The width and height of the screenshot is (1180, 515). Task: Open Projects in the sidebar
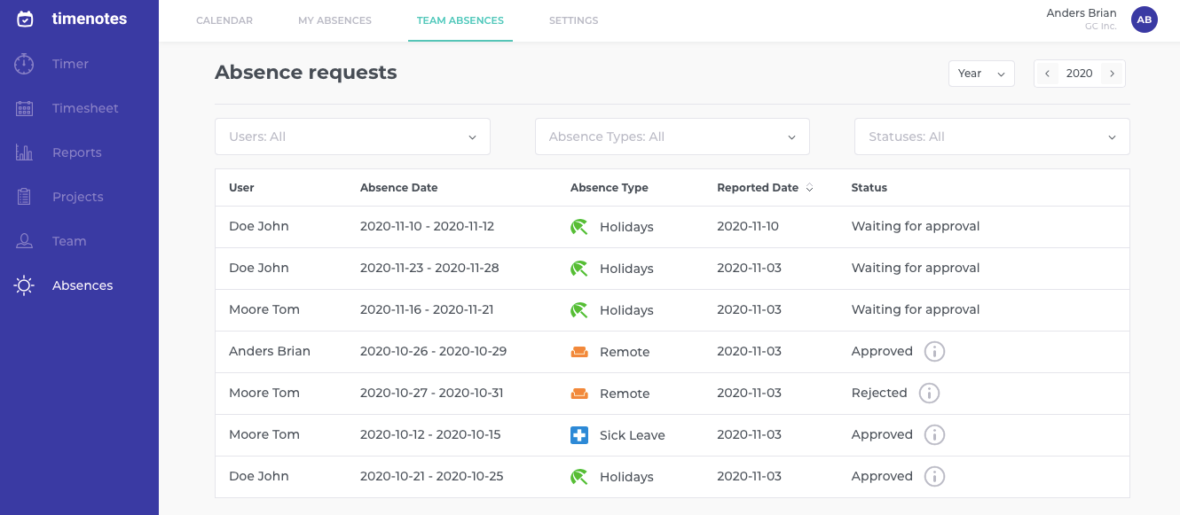pyautogui.click(x=79, y=197)
